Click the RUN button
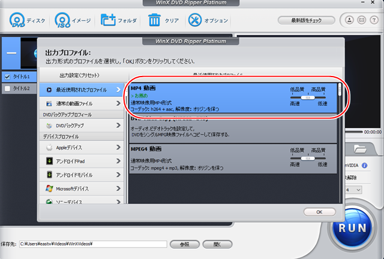This screenshot has height=259, width=384. tap(352, 228)
